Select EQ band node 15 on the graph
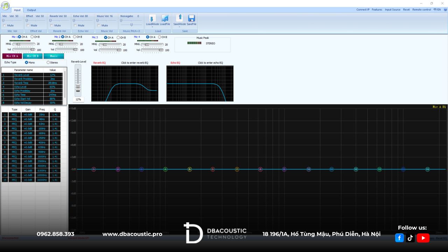 [x=427, y=169]
